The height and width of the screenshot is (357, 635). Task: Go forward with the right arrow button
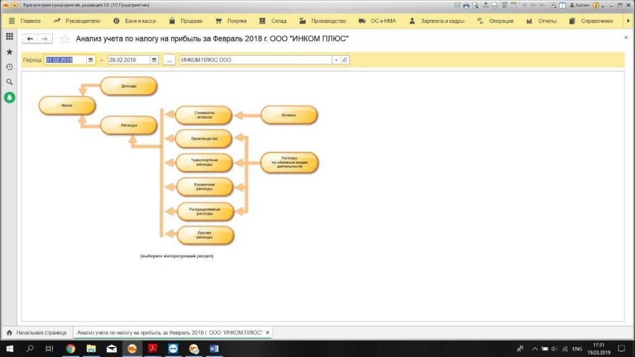click(45, 38)
